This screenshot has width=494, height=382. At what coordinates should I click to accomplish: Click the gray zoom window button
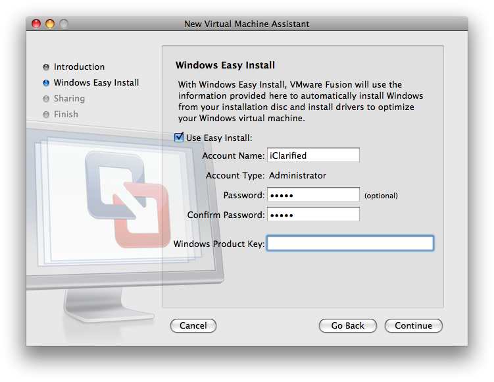tap(64, 24)
